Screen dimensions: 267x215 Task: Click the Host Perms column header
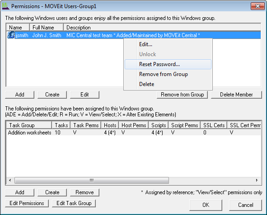tap(134, 125)
